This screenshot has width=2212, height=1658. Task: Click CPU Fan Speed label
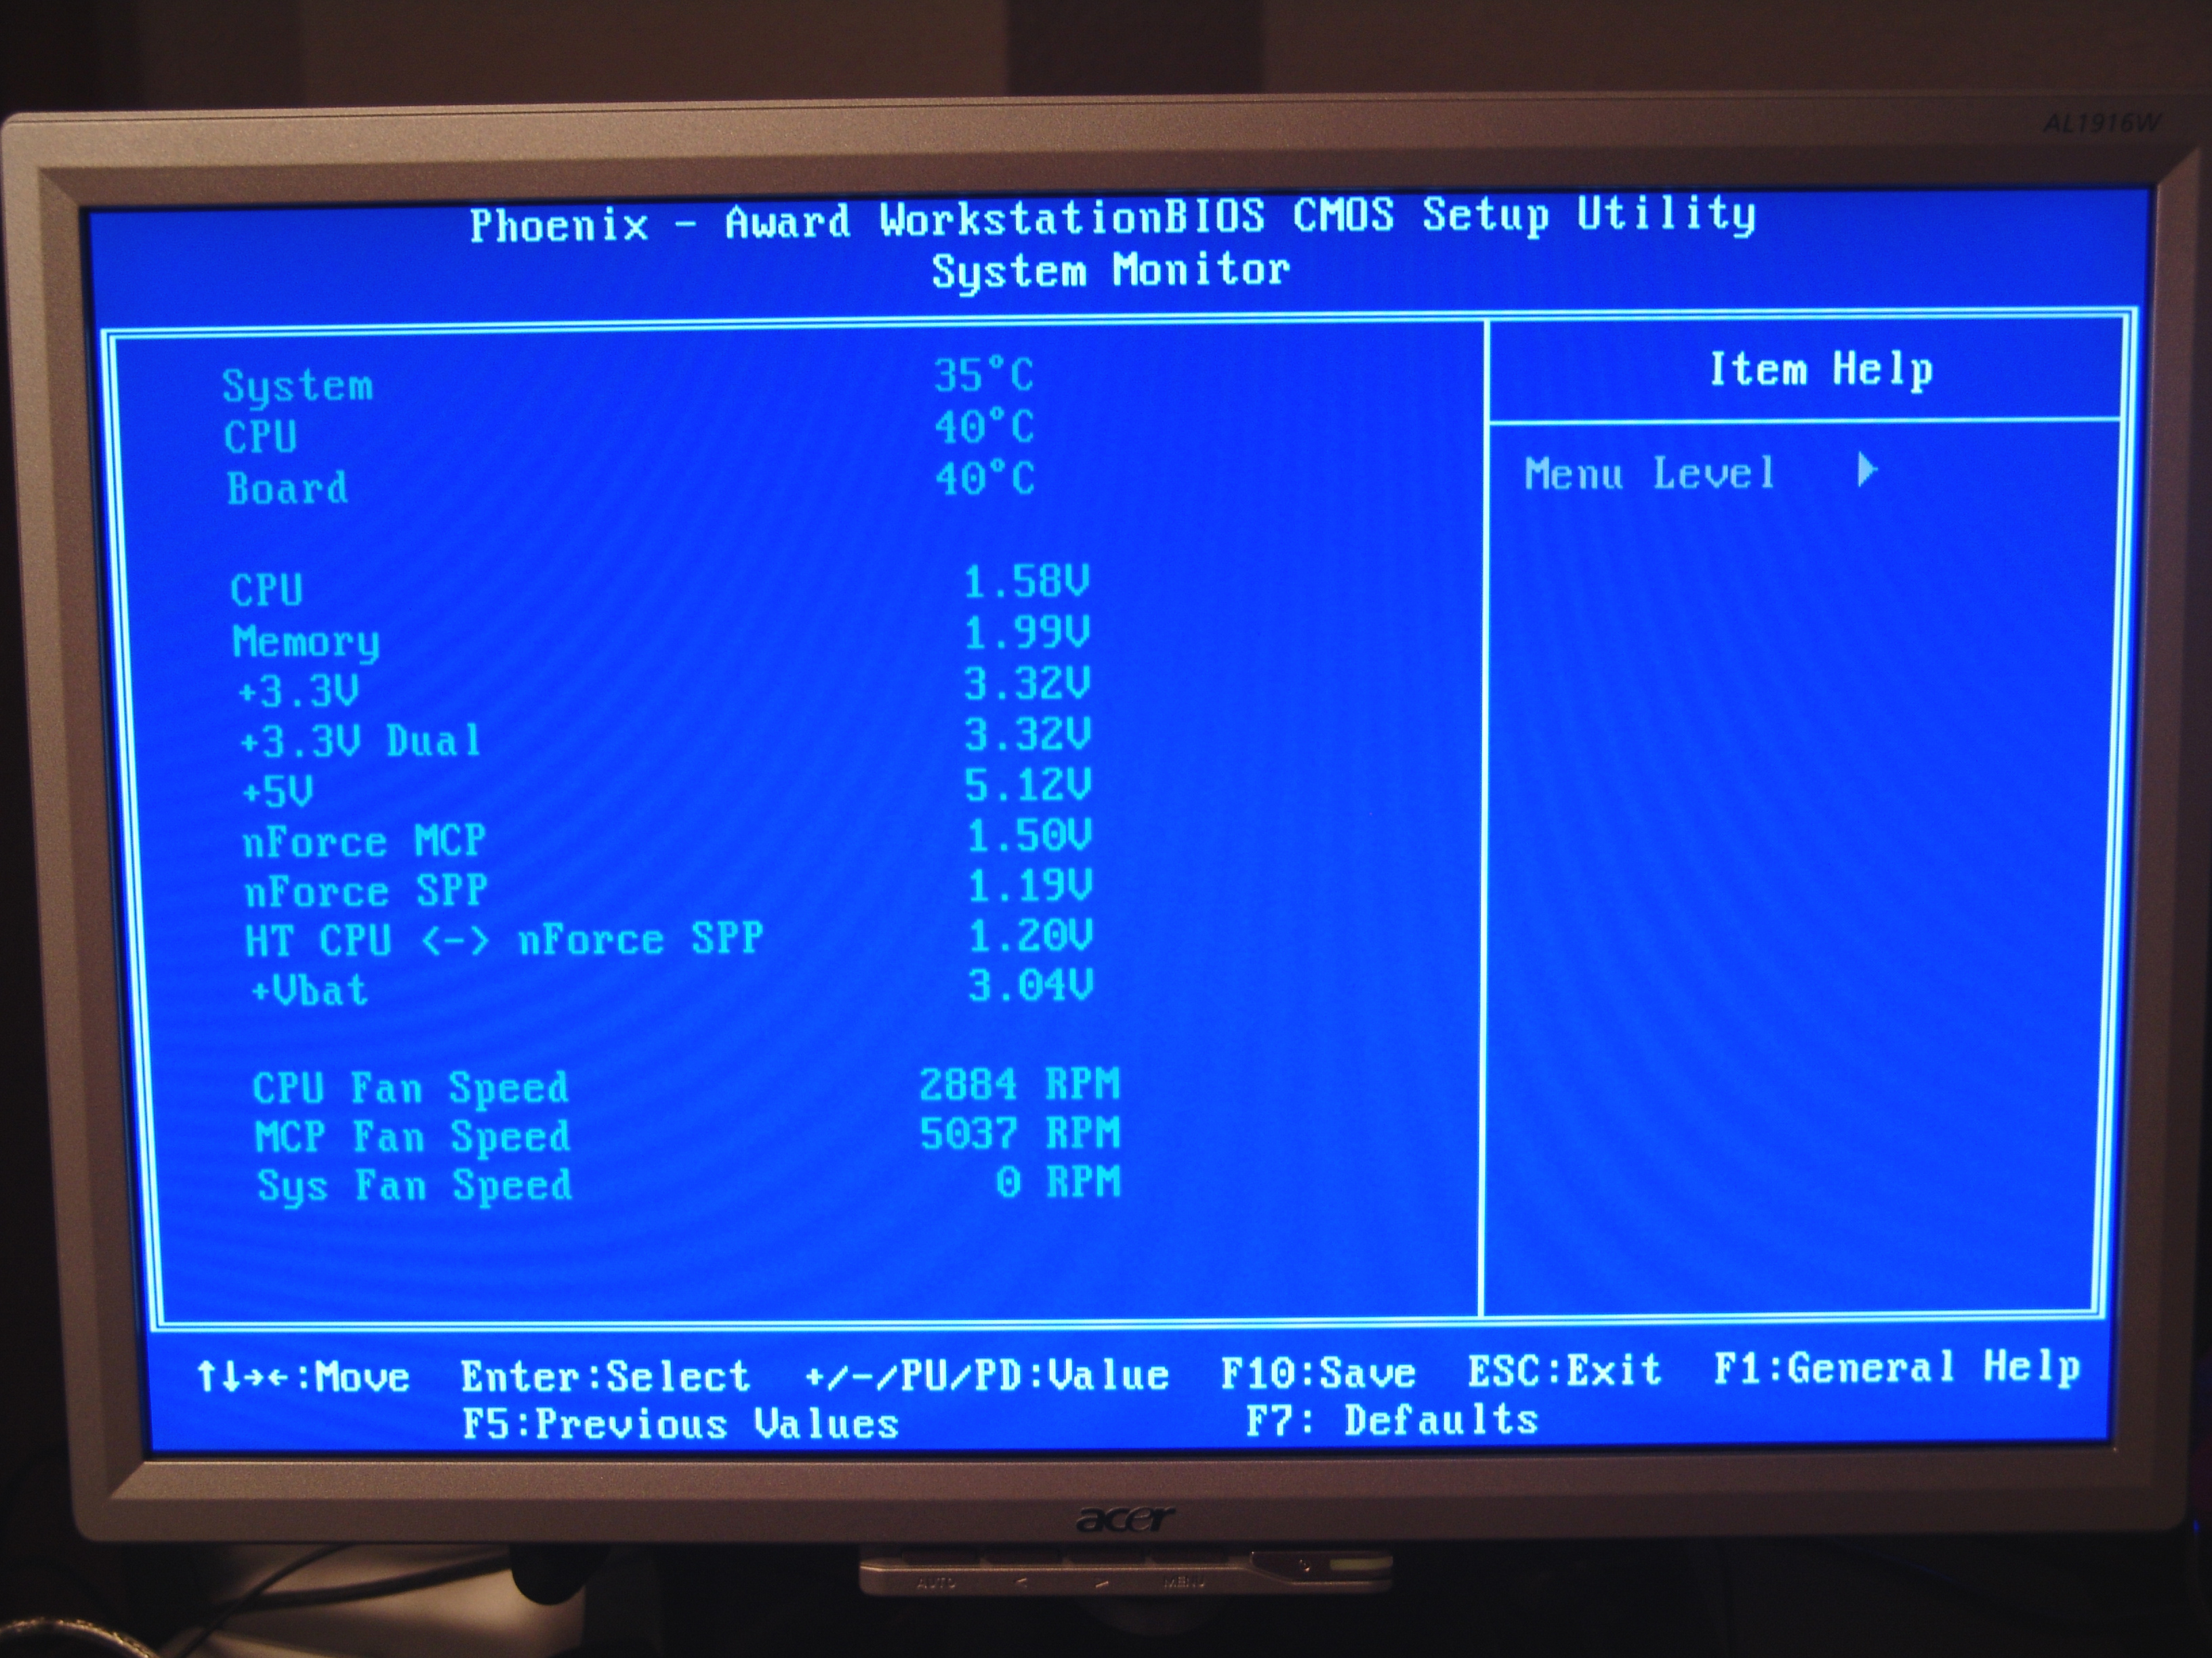[410, 1087]
